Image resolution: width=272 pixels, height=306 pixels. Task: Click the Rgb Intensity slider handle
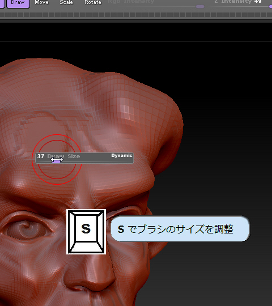[200, 6]
